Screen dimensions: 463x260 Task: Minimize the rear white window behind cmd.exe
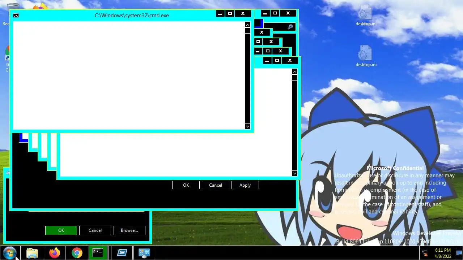point(267,61)
